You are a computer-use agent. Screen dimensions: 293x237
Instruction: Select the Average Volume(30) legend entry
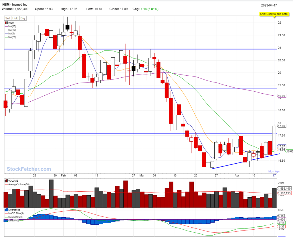click(x=17, y=184)
